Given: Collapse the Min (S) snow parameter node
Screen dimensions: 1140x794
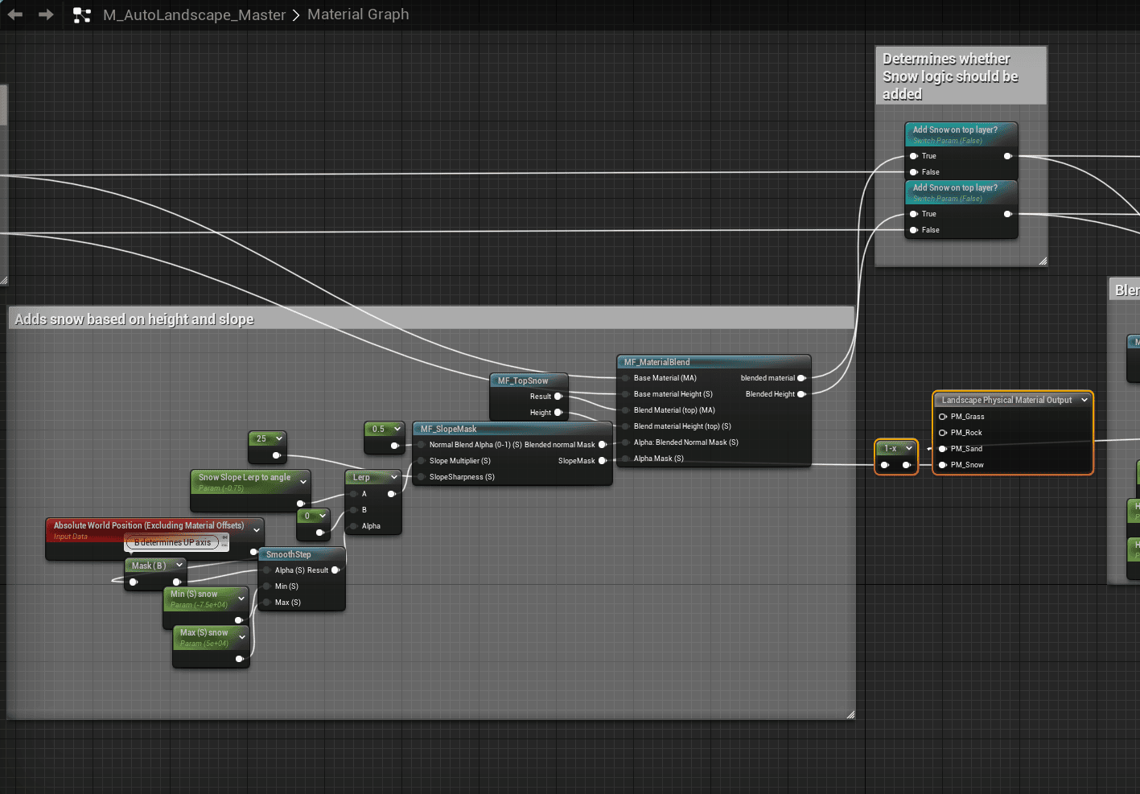Looking at the screenshot, I should [x=241, y=599].
